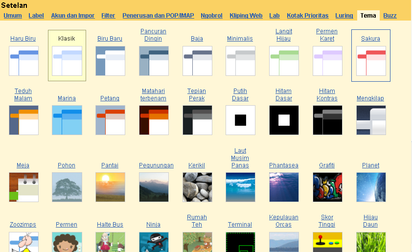Click the Sakura theme name link
Image resolution: width=412 pixels, height=252 pixels.
[370, 38]
